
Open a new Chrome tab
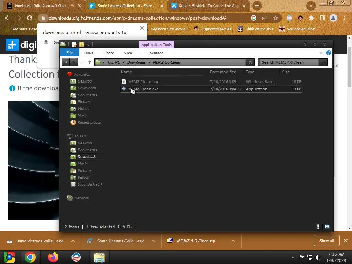tap(257, 6)
